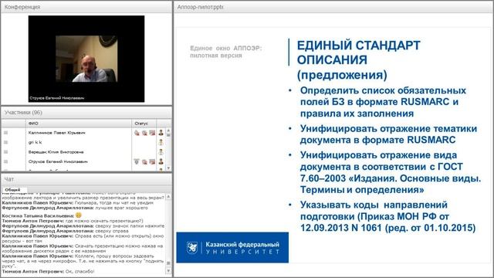Click bullet 'Унифицировать отражение вида документа'
Screen dimensions: 494x278
pos(391,172)
